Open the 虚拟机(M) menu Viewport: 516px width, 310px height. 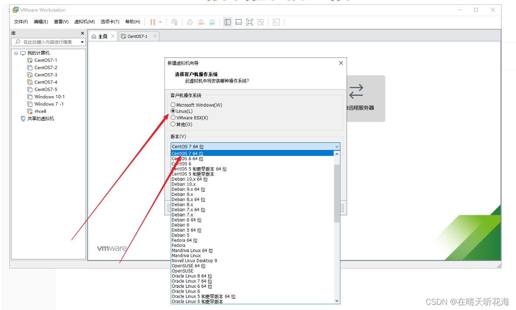(x=85, y=22)
